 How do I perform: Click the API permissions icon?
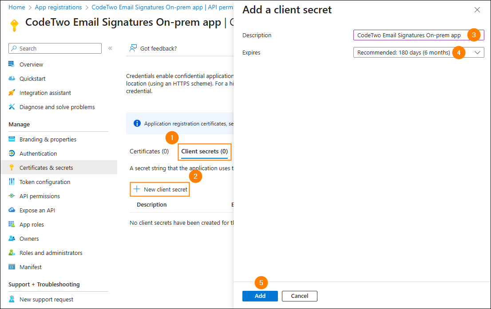pos(12,196)
